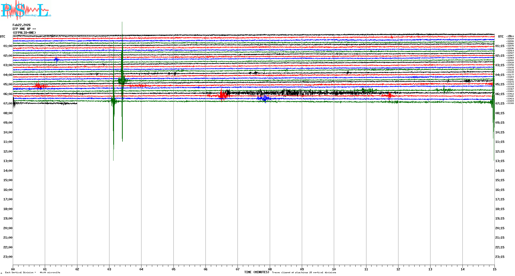Screen dimensions: 515x276
Task: Click minute marker 00 on bottom axis
Action: tap(13, 269)
